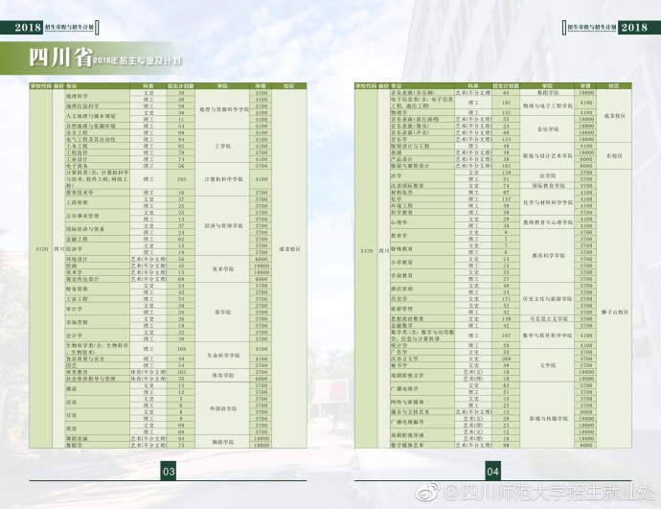This screenshot has height=509, width=661.
Task: Click the '物理学' major cell
Action: [422, 113]
